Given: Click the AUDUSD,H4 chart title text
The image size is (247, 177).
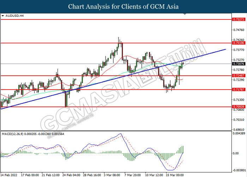Looking at the screenshot, I should click(x=14, y=16).
